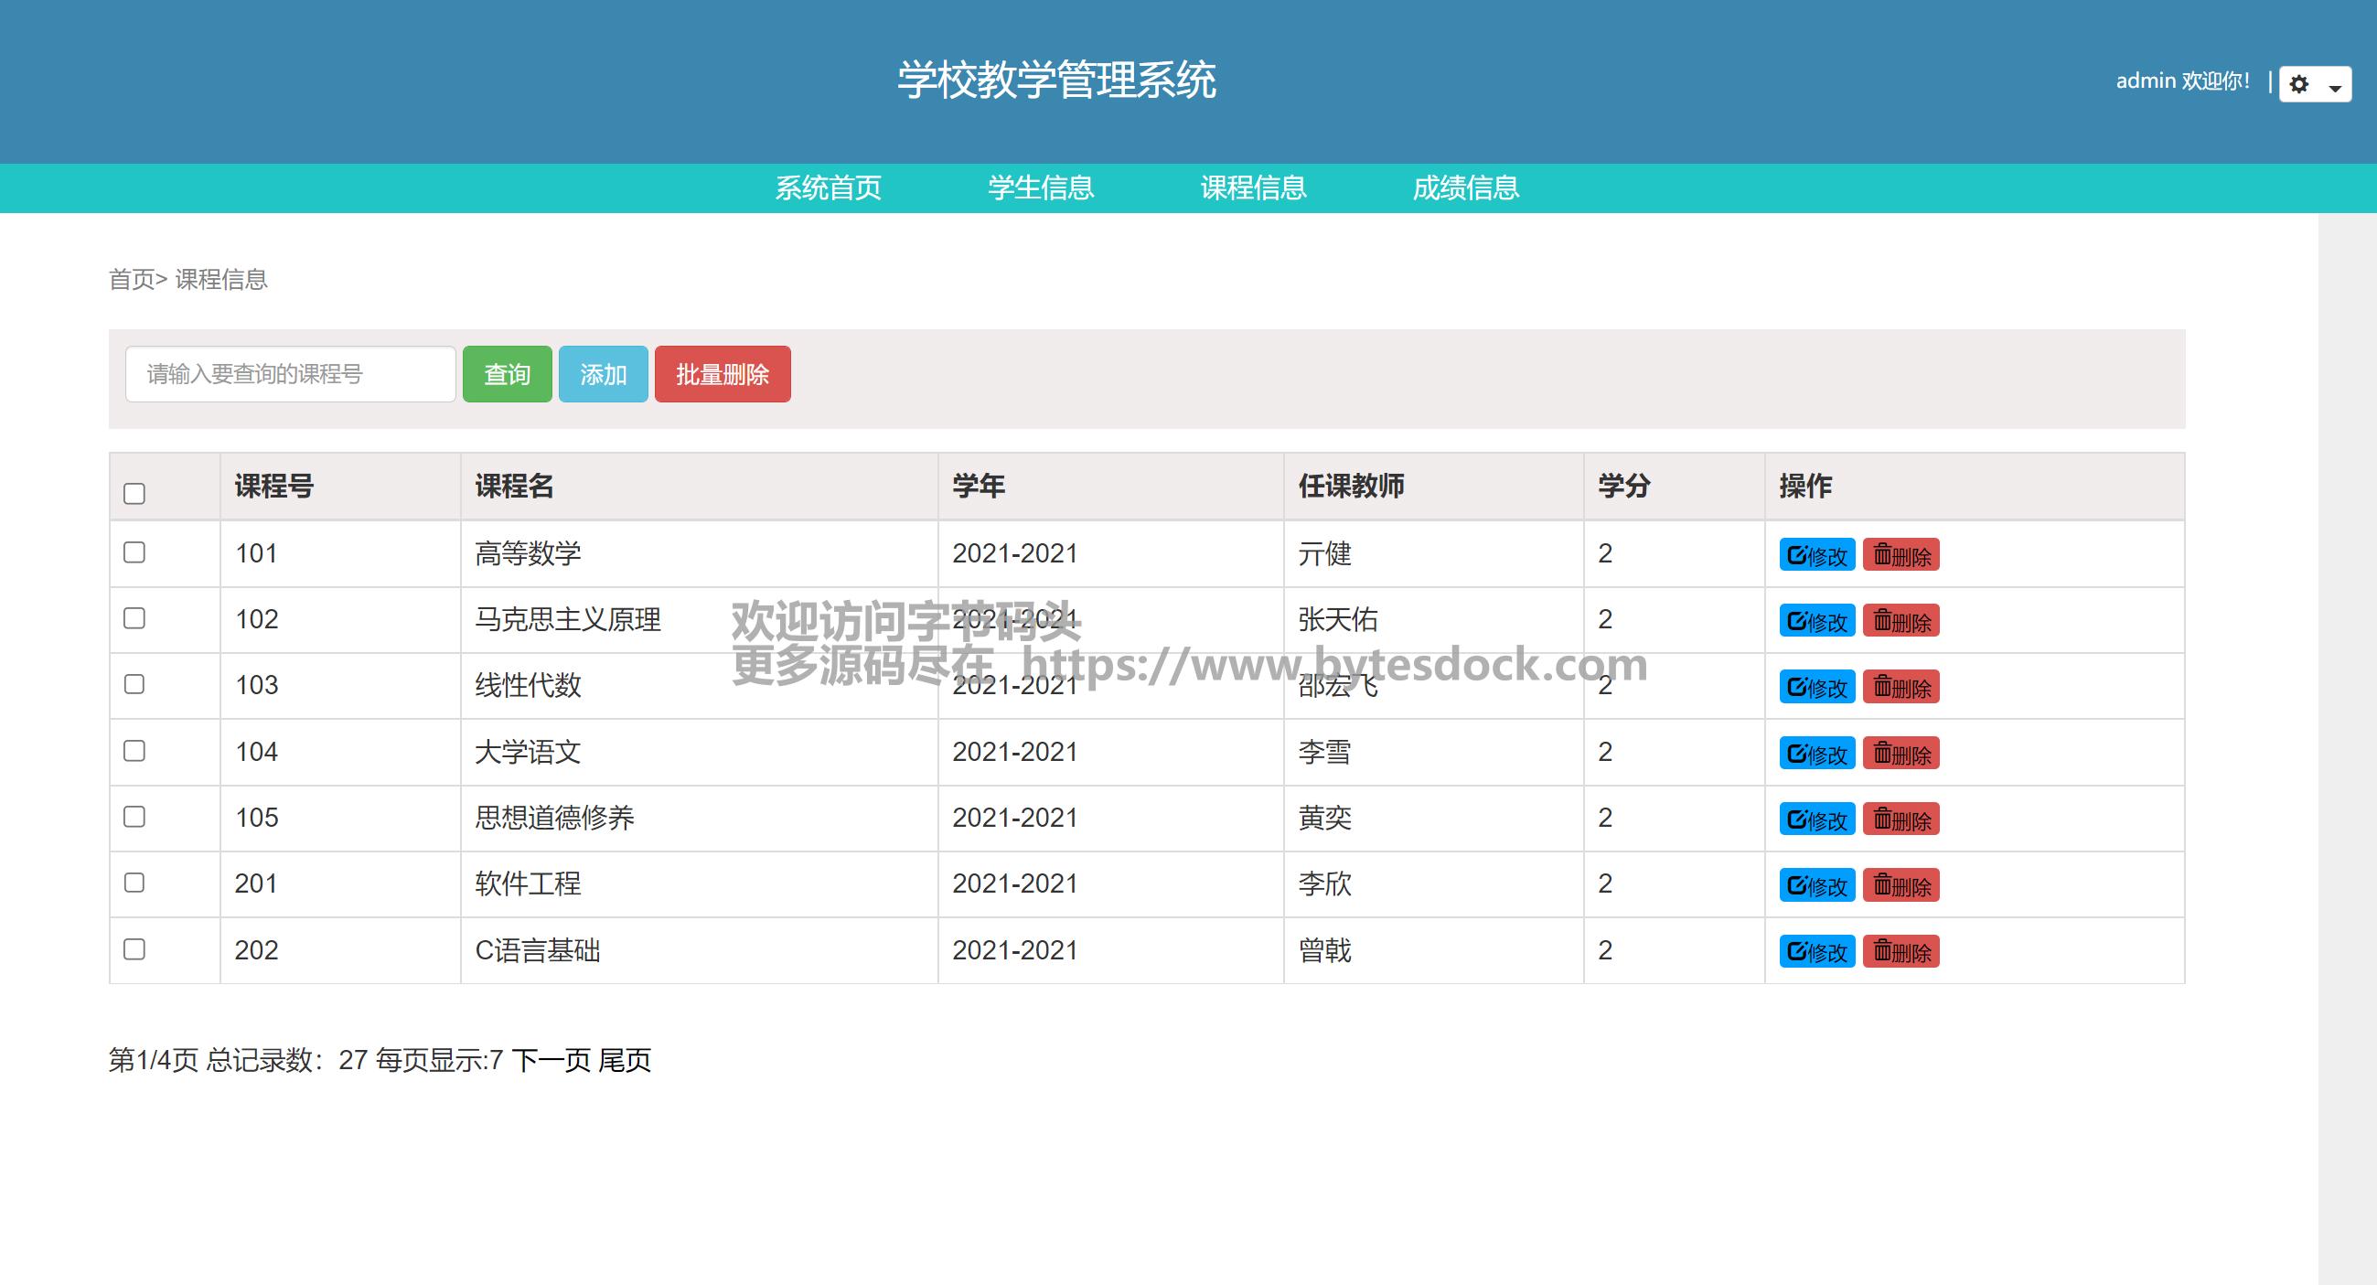This screenshot has height=1285, width=2377.
Task: Go to 成绩信息 navigation menu
Action: pyautogui.click(x=1465, y=188)
